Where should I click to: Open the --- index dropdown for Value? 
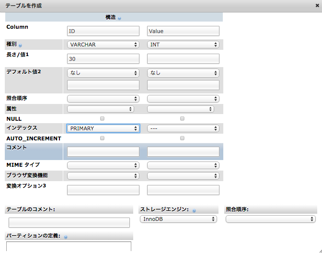click(183, 128)
